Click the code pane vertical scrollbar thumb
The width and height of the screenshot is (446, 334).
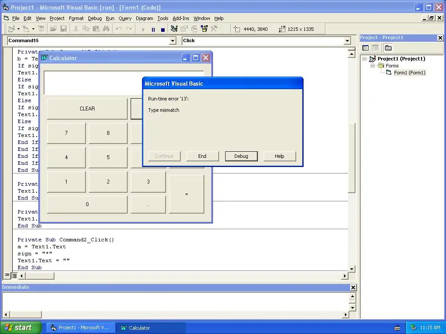pyautogui.click(x=351, y=157)
